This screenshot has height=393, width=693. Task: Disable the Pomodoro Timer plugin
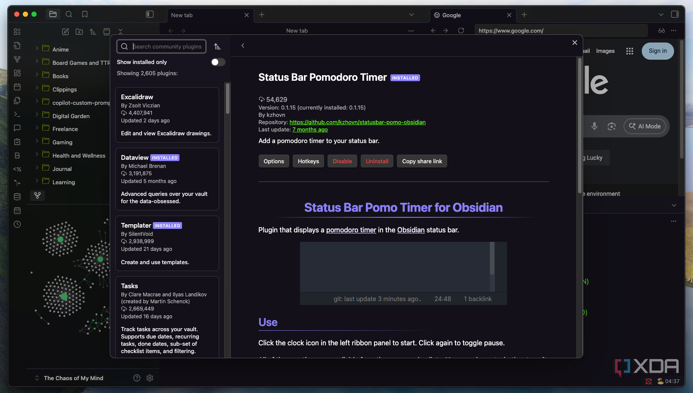tap(342, 161)
